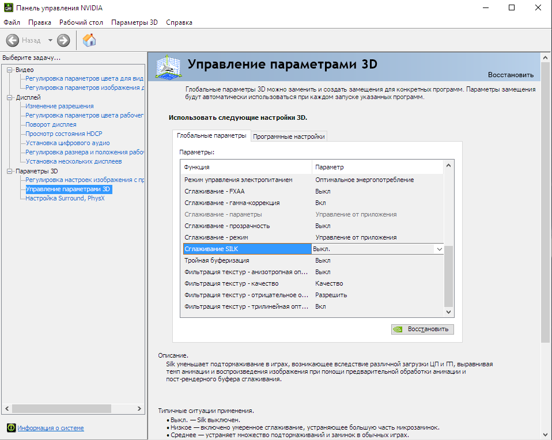Click Оптимальное энергопотребление value
Screen dimensions: 552x440
click(x=364, y=180)
